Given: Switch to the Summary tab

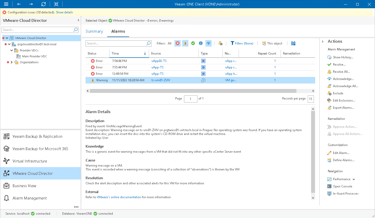Looking at the screenshot, I should click(94, 31).
